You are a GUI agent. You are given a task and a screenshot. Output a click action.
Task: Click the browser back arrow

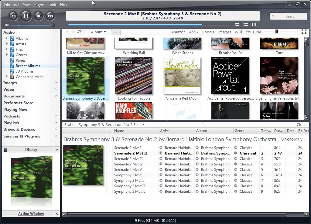pyautogui.click(x=67, y=32)
